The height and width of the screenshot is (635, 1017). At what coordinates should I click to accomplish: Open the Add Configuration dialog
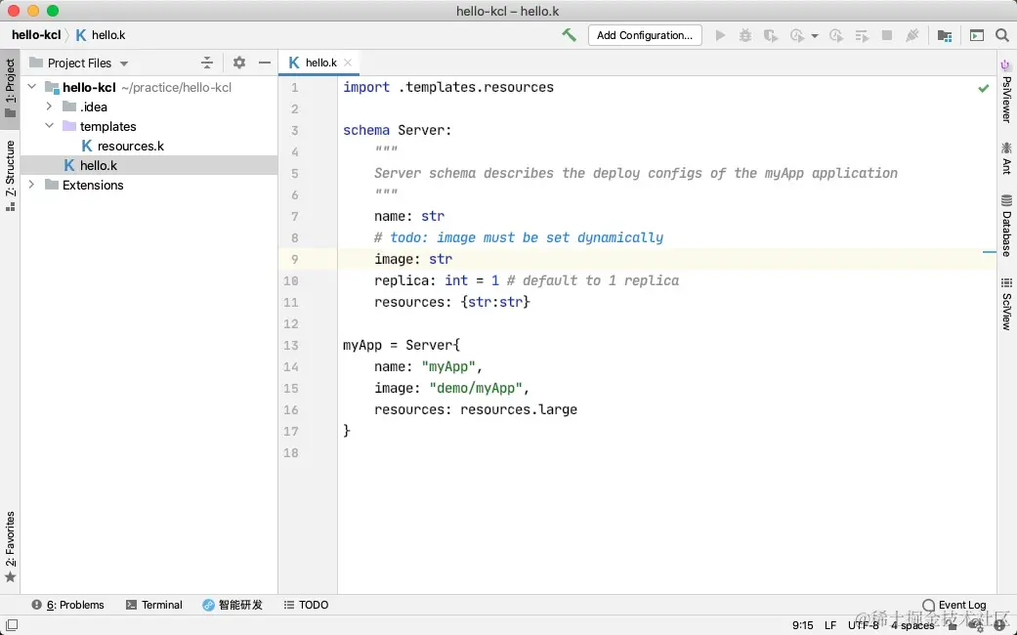pos(645,35)
